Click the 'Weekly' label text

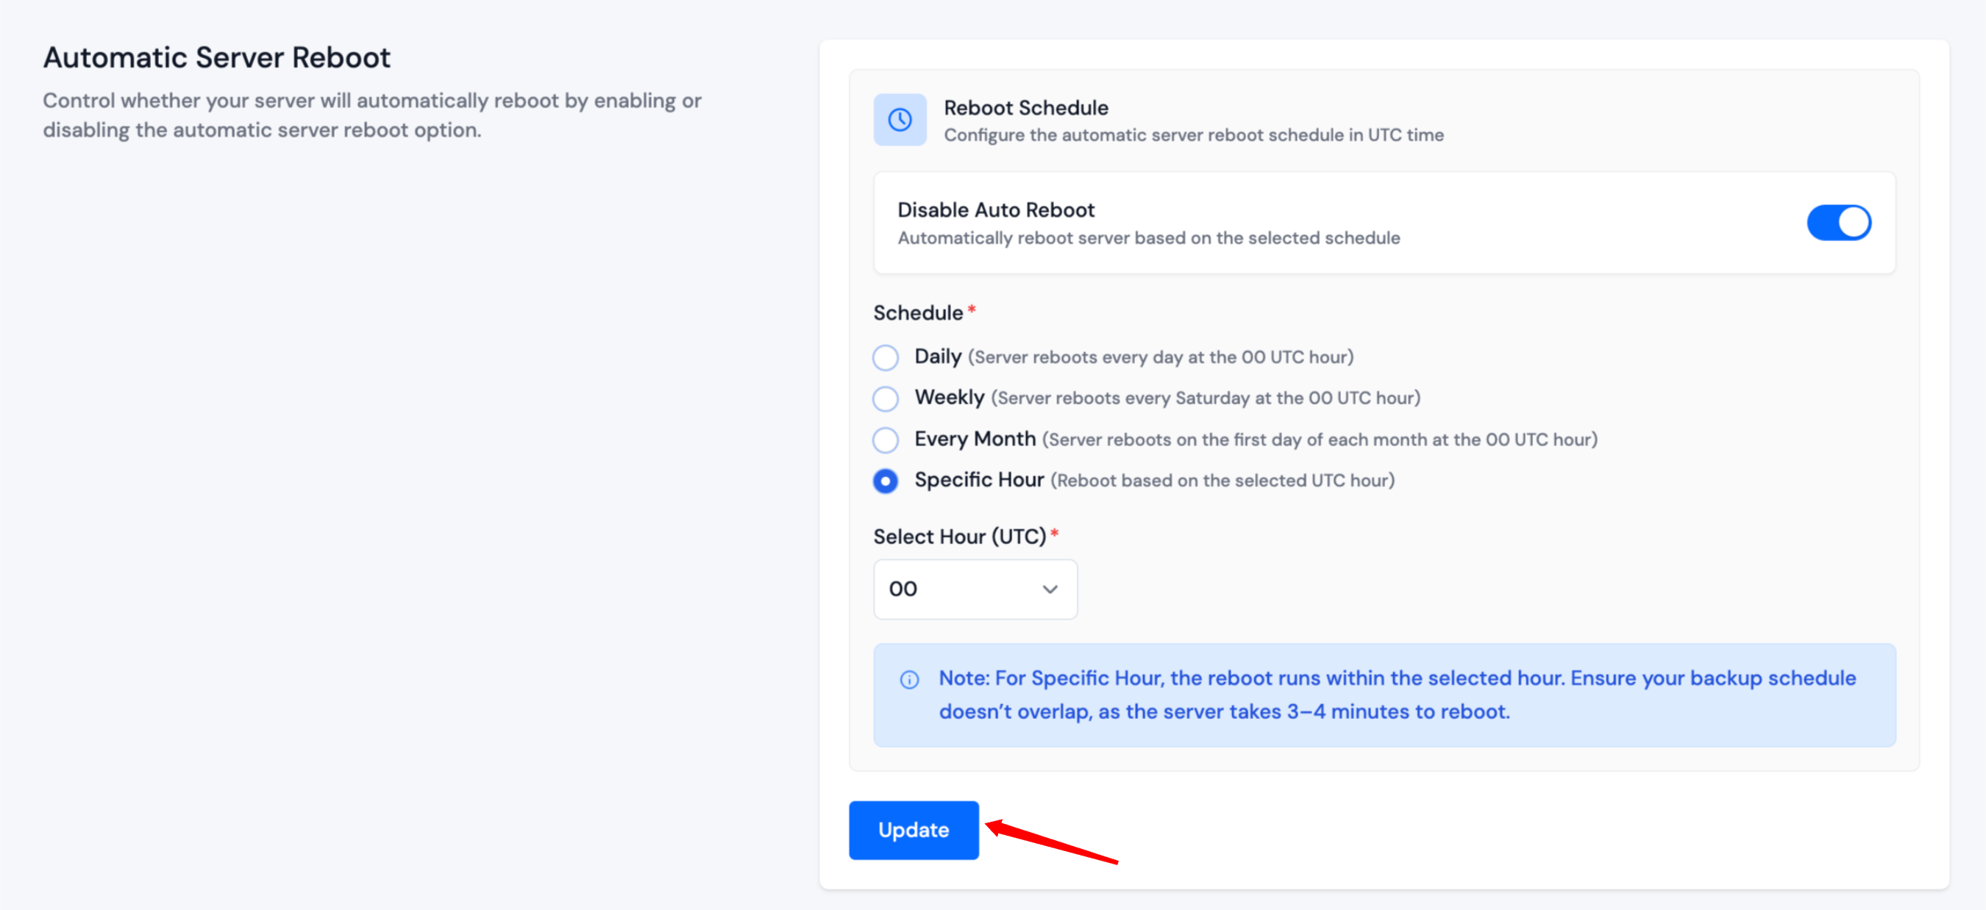[949, 398]
